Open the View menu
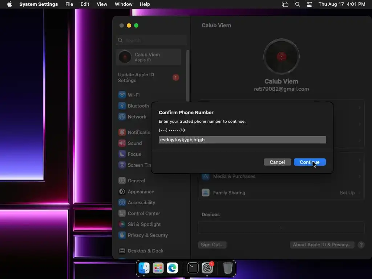Image resolution: width=372 pixels, height=279 pixels. 102,4
